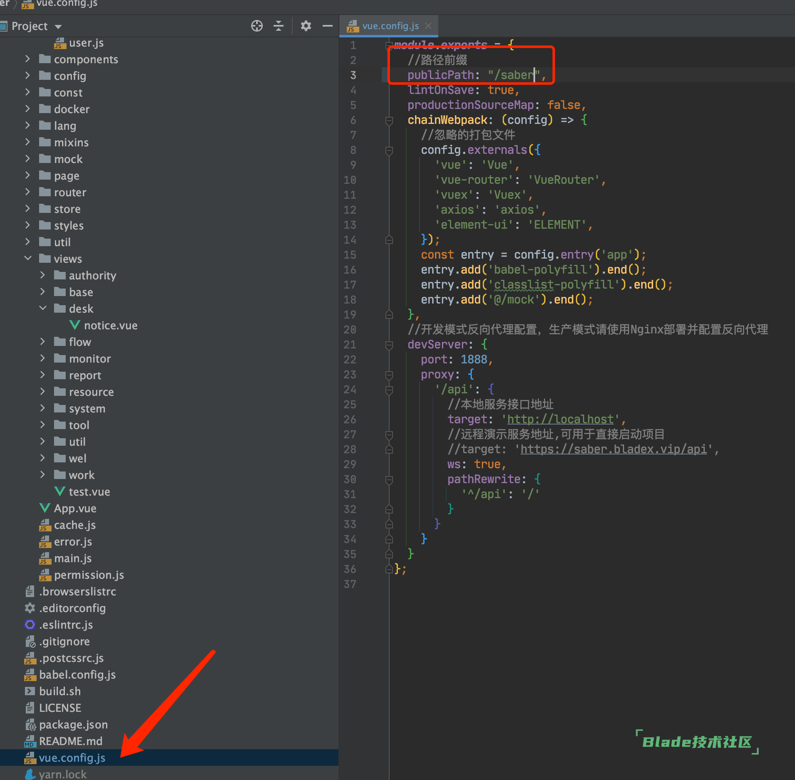Click the yarn.lock file icon

point(30,774)
